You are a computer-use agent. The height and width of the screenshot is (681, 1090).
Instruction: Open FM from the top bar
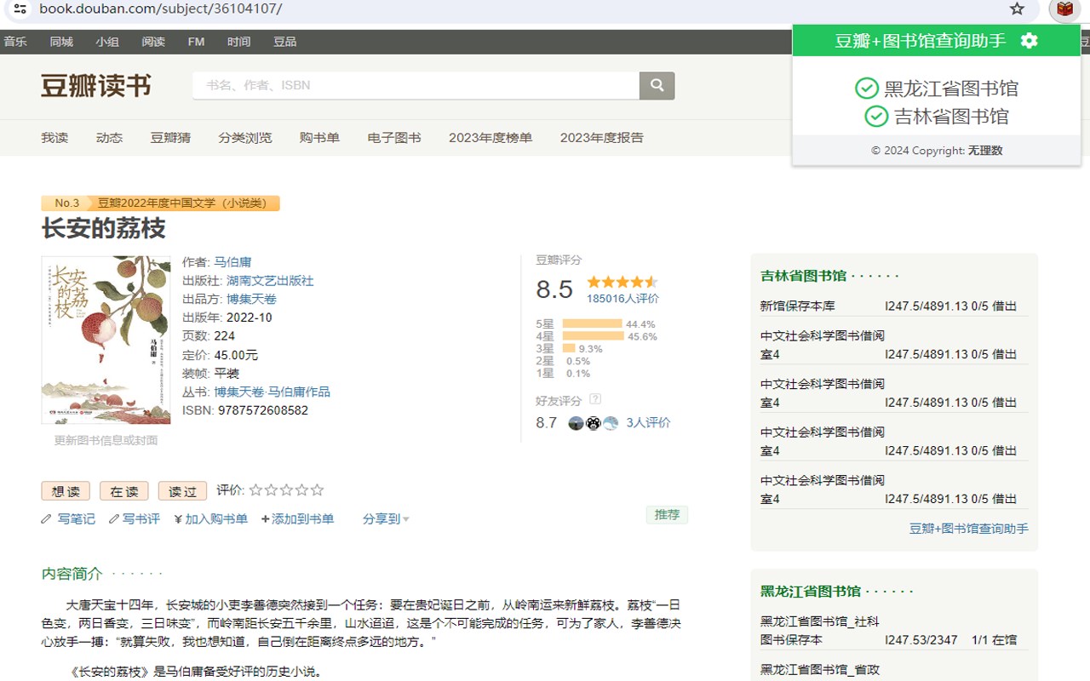(196, 42)
